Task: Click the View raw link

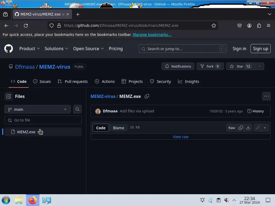Action: click(180, 137)
